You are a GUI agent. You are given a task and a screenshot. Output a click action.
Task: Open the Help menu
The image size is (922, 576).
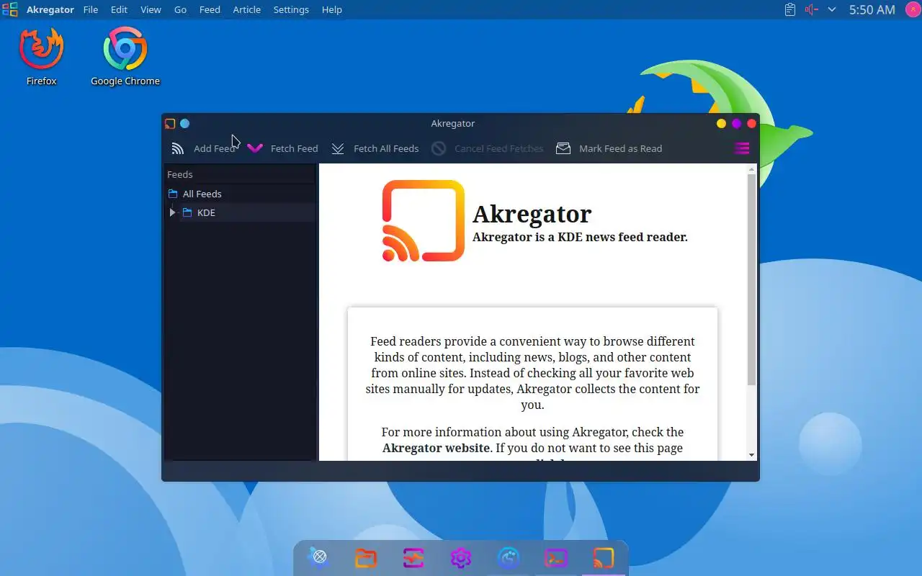(x=332, y=9)
